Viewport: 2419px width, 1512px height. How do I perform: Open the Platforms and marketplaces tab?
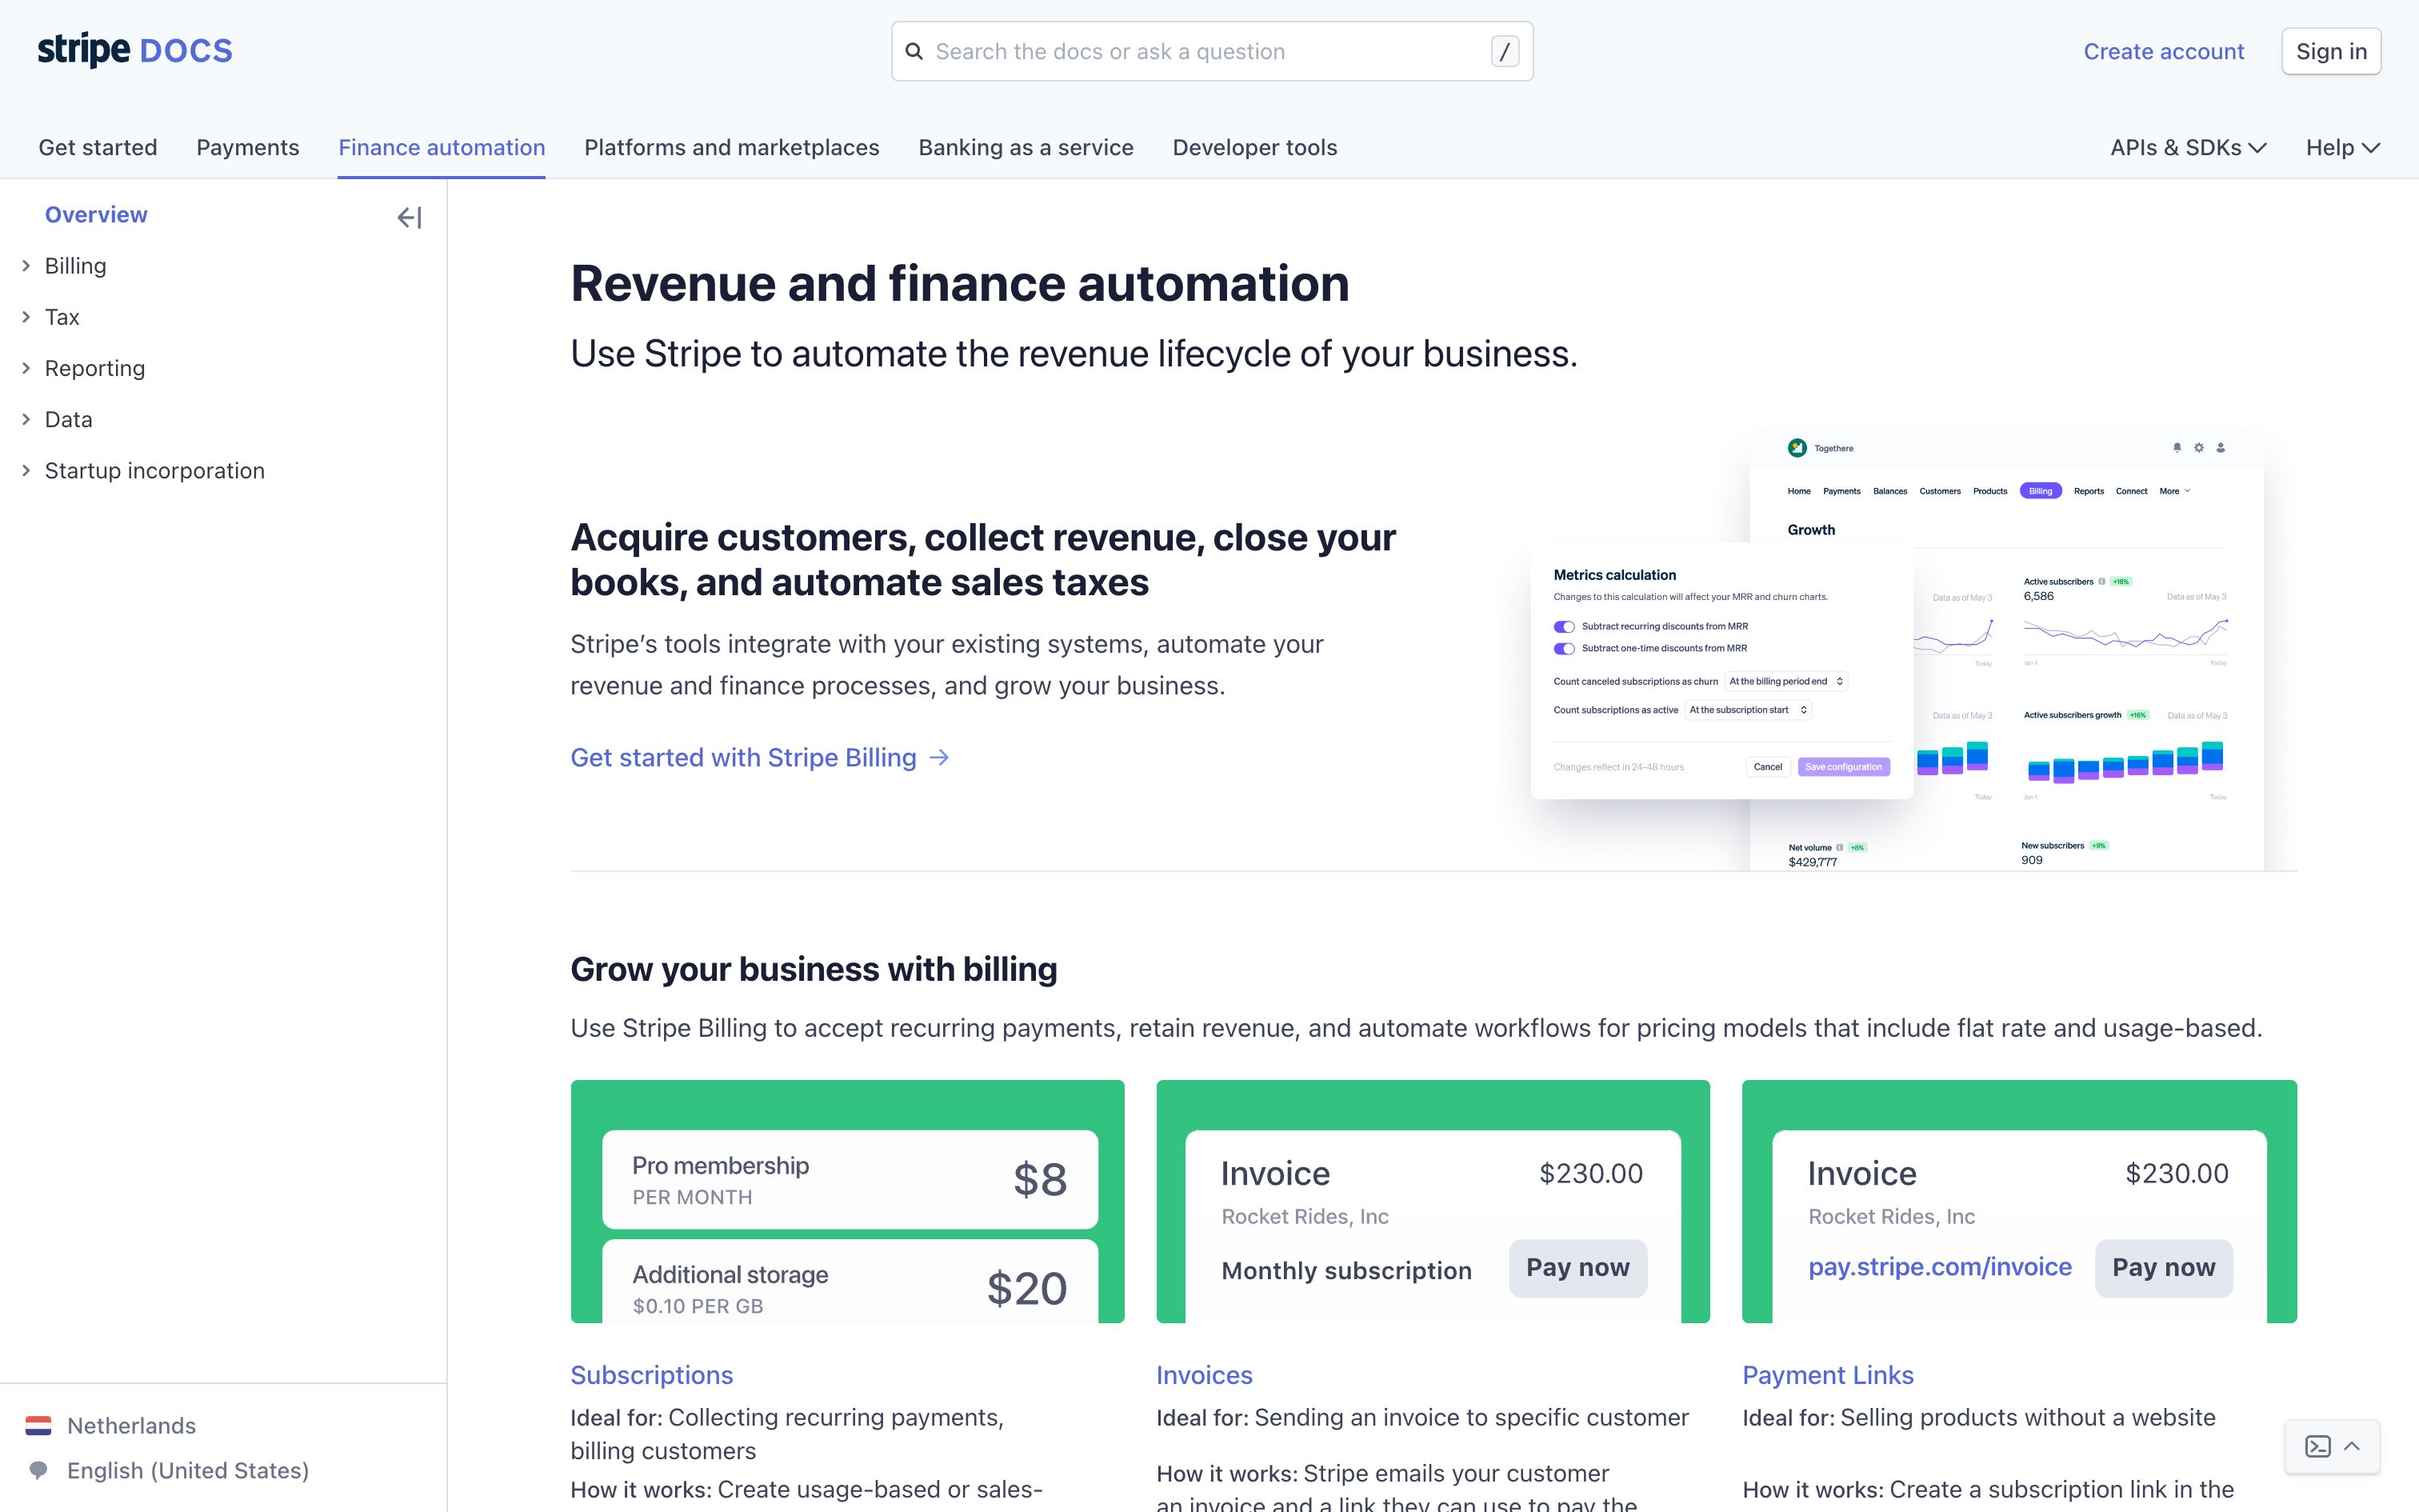point(732,147)
